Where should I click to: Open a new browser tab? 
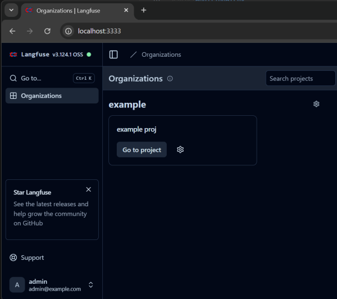(x=143, y=10)
